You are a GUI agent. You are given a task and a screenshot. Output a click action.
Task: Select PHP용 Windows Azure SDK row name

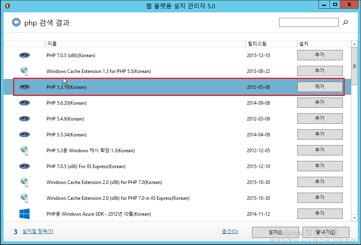point(99,214)
